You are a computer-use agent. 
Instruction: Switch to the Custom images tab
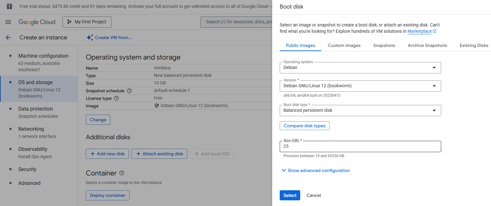click(x=344, y=45)
